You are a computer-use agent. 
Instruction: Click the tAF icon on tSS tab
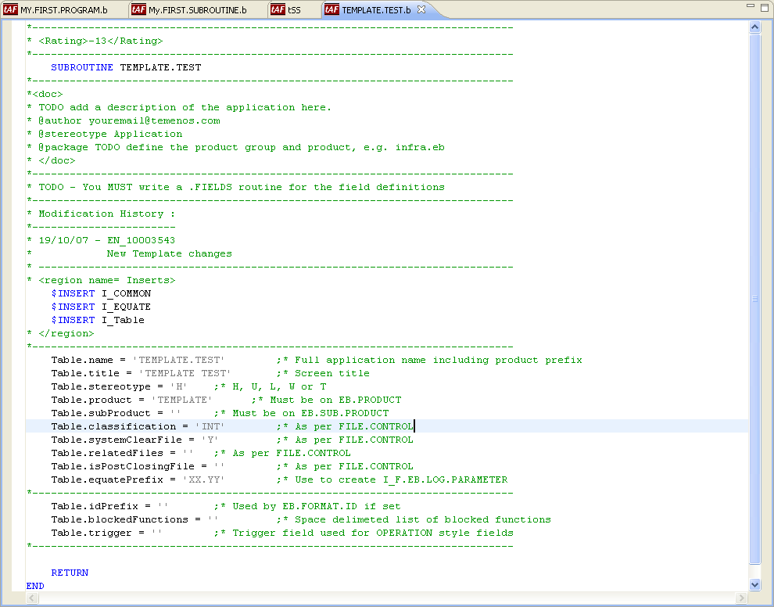(278, 10)
